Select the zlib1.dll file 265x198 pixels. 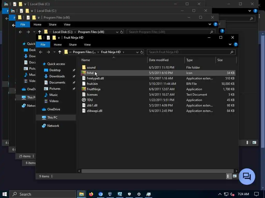pyautogui.click(x=92, y=105)
